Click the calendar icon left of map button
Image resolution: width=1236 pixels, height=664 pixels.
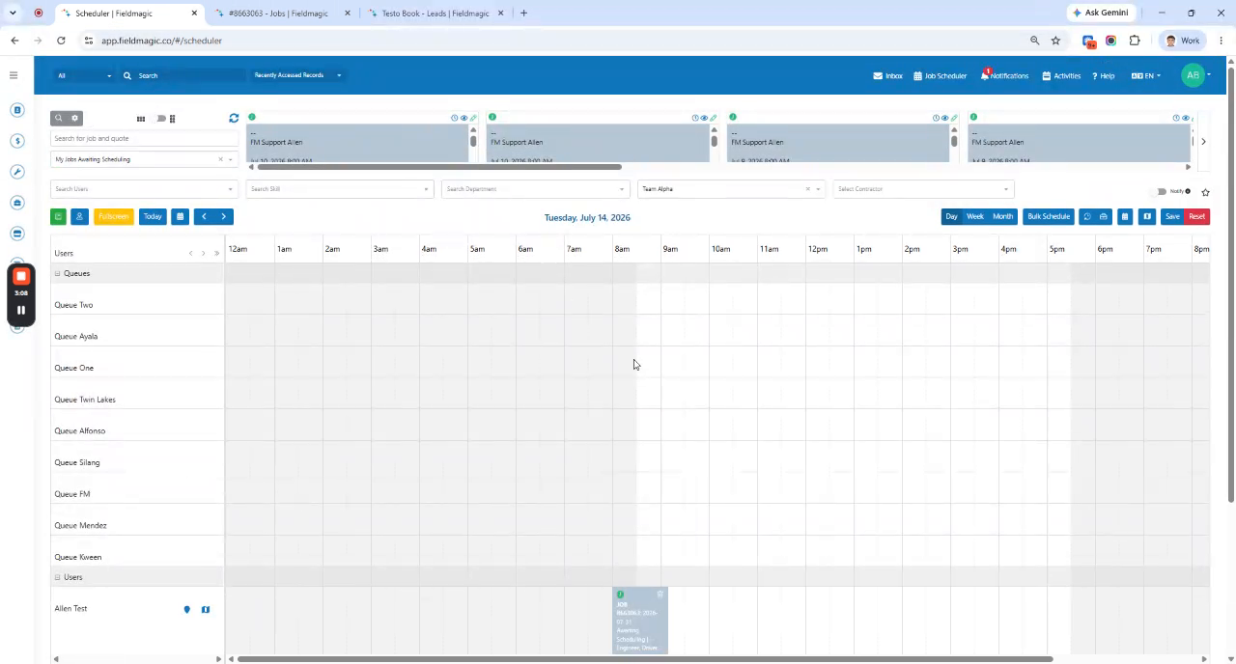click(1125, 216)
